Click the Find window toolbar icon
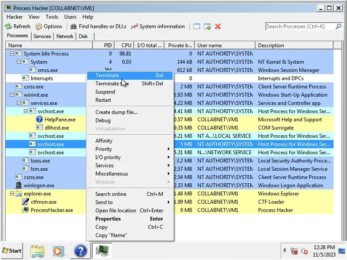The width and height of the screenshot is (347, 260). [x=196, y=26]
